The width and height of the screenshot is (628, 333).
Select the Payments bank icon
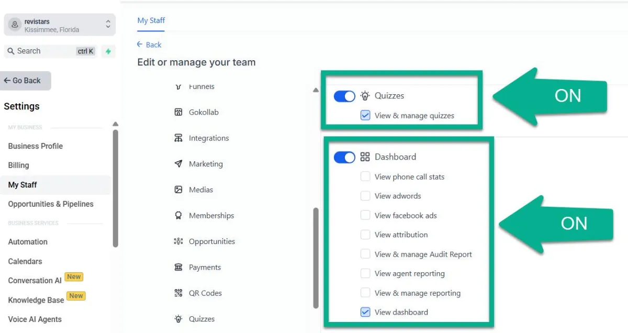(178, 267)
